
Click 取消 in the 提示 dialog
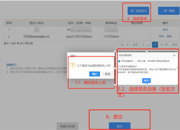click(107, 74)
